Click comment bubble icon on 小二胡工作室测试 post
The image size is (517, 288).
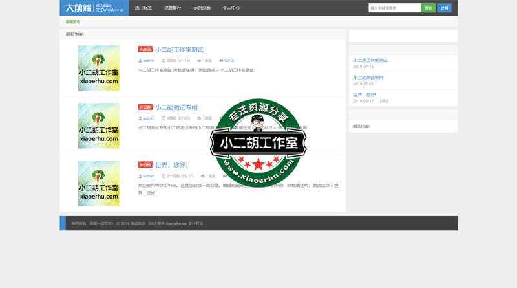coord(221,61)
